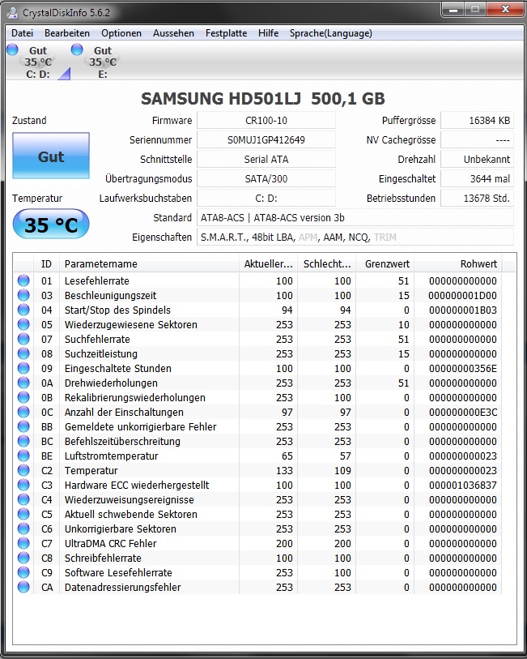Minimize the CrystalDiskInfo window
This screenshot has width=527, height=659.
(x=453, y=10)
